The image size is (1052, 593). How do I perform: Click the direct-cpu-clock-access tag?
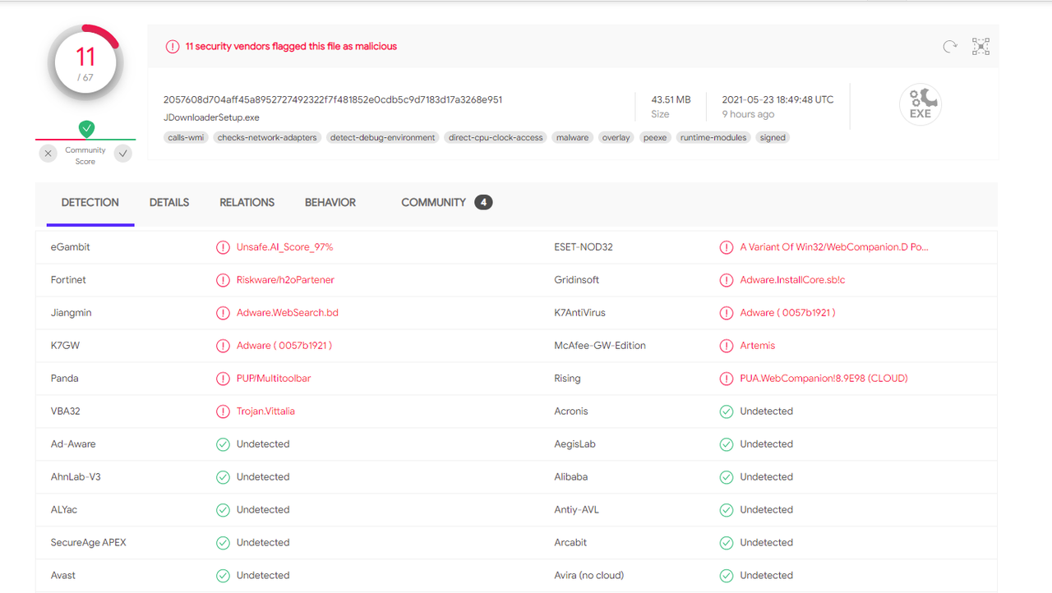(x=496, y=138)
